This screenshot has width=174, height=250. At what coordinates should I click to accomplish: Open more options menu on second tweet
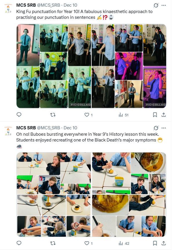point(164,128)
